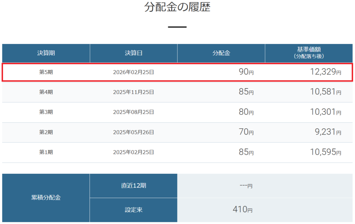Click the 基準価額 (分配落ち後) column header
The width and height of the screenshot is (355, 224).
tap(309, 53)
